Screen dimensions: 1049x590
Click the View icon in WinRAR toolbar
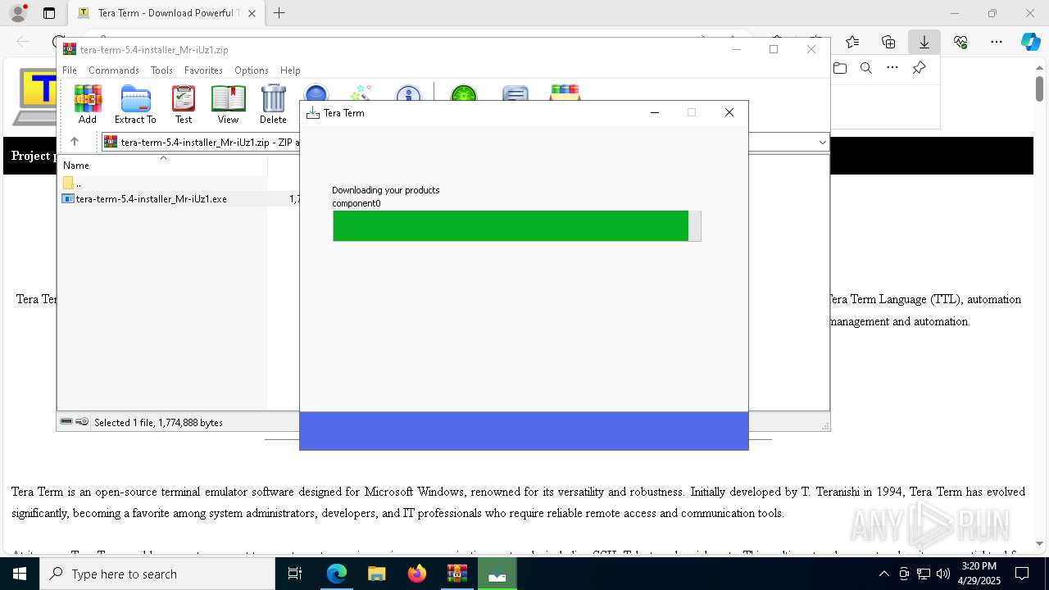(228, 104)
